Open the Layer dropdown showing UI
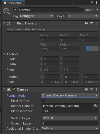Viewport: 100px width, 134px height. point(83,16)
